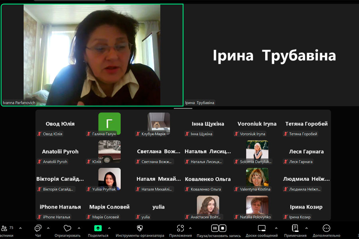Expand the chat options chevron
359x239 pixels.
click(48, 228)
